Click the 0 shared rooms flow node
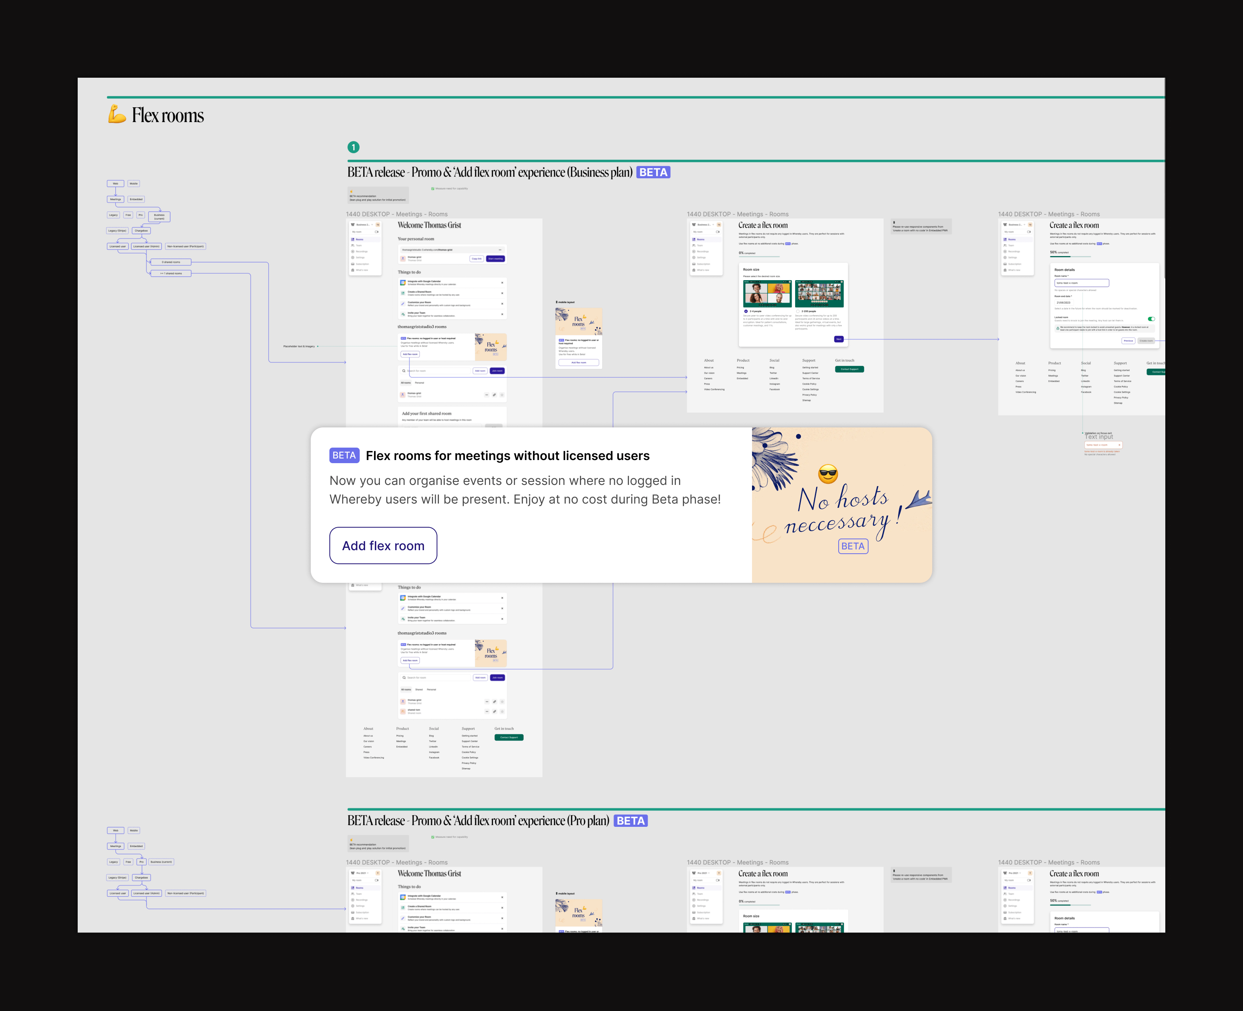1243x1011 pixels. pos(171,262)
